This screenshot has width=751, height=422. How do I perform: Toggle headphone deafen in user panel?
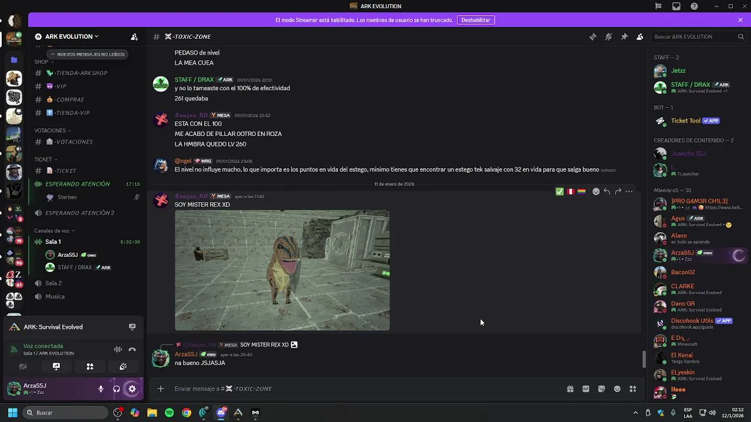coord(116,389)
